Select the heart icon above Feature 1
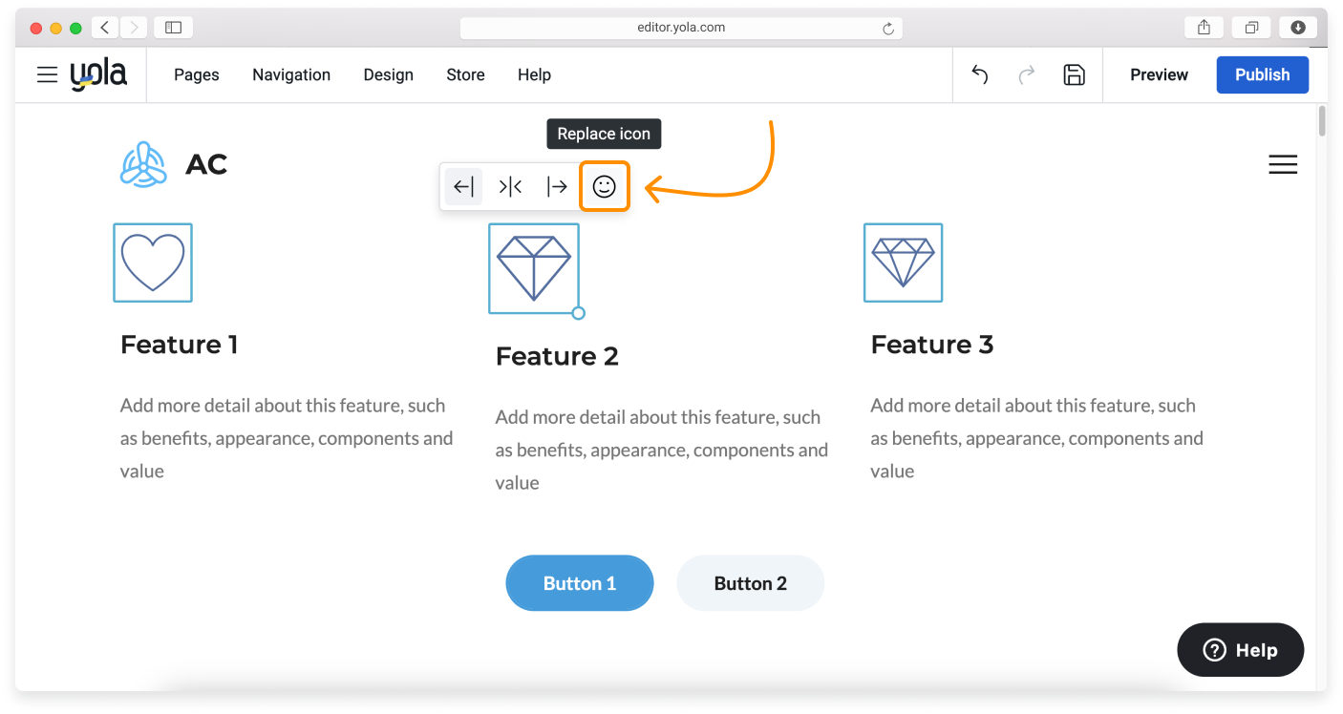The height and width of the screenshot is (714, 1343). pyautogui.click(x=153, y=262)
